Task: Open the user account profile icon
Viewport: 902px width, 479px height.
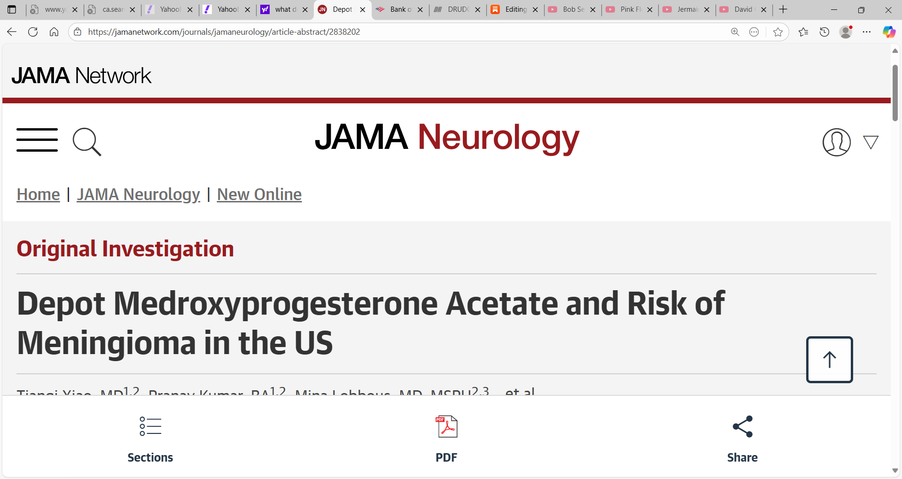Action: (836, 142)
